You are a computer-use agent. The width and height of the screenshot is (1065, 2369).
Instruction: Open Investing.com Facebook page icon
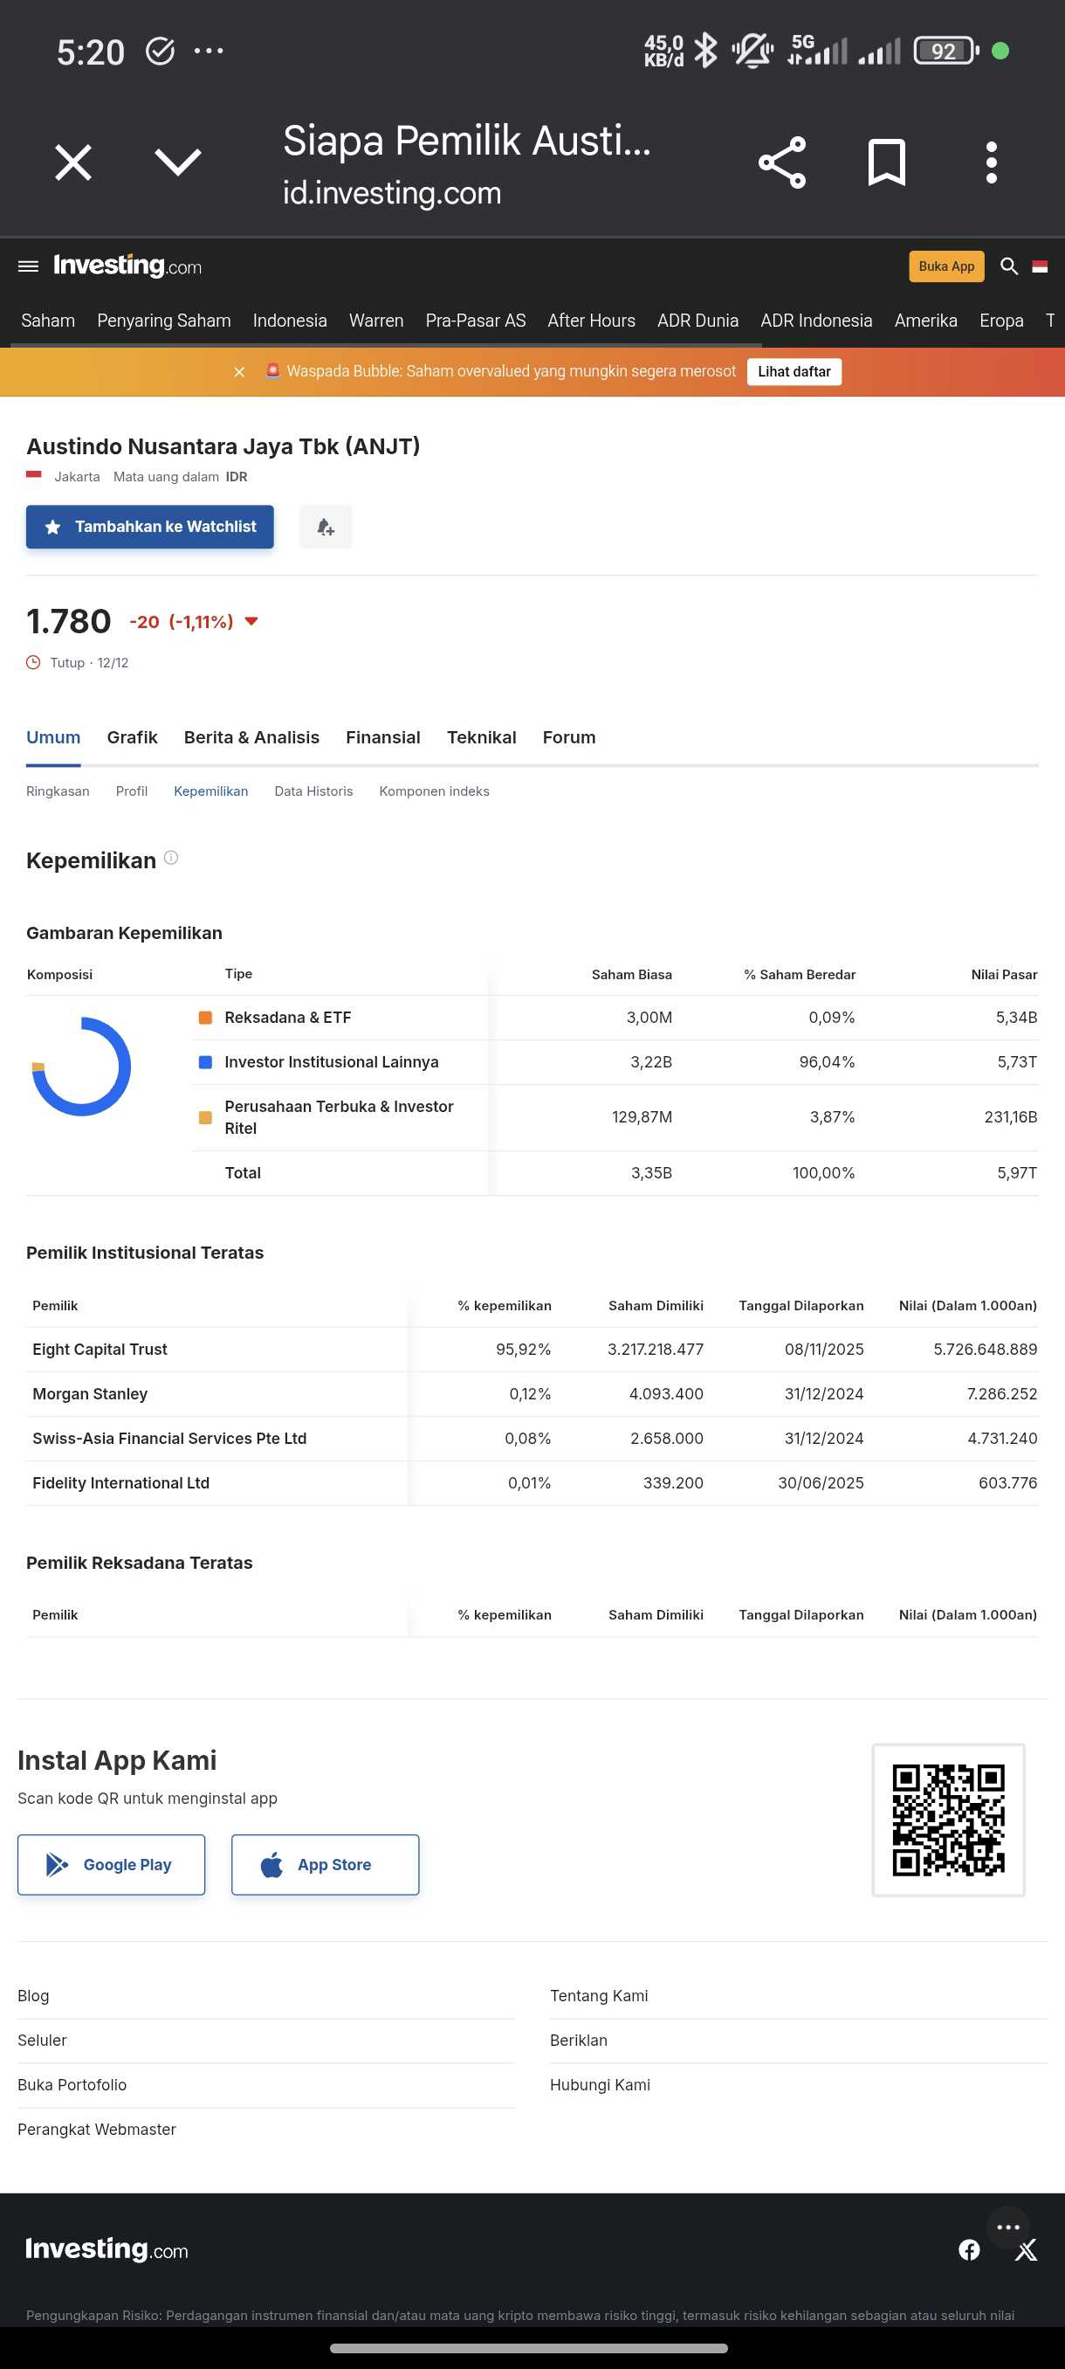point(970,2250)
